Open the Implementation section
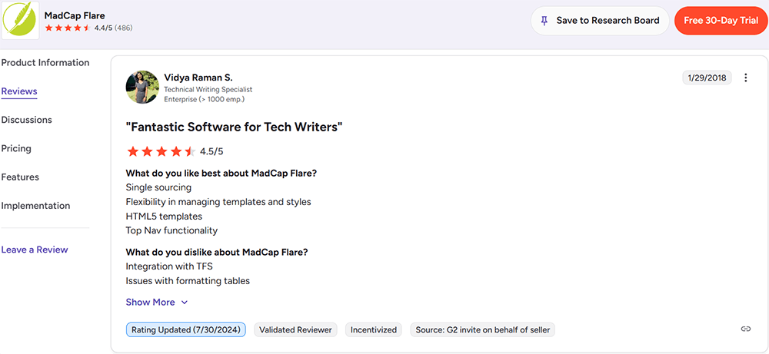The width and height of the screenshot is (769, 354). coord(36,206)
